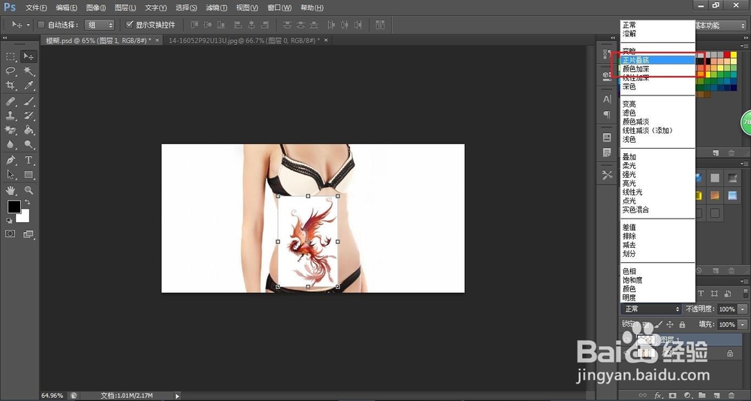Click the opacity 100% value field
The height and width of the screenshot is (401, 751).
(x=728, y=309)
